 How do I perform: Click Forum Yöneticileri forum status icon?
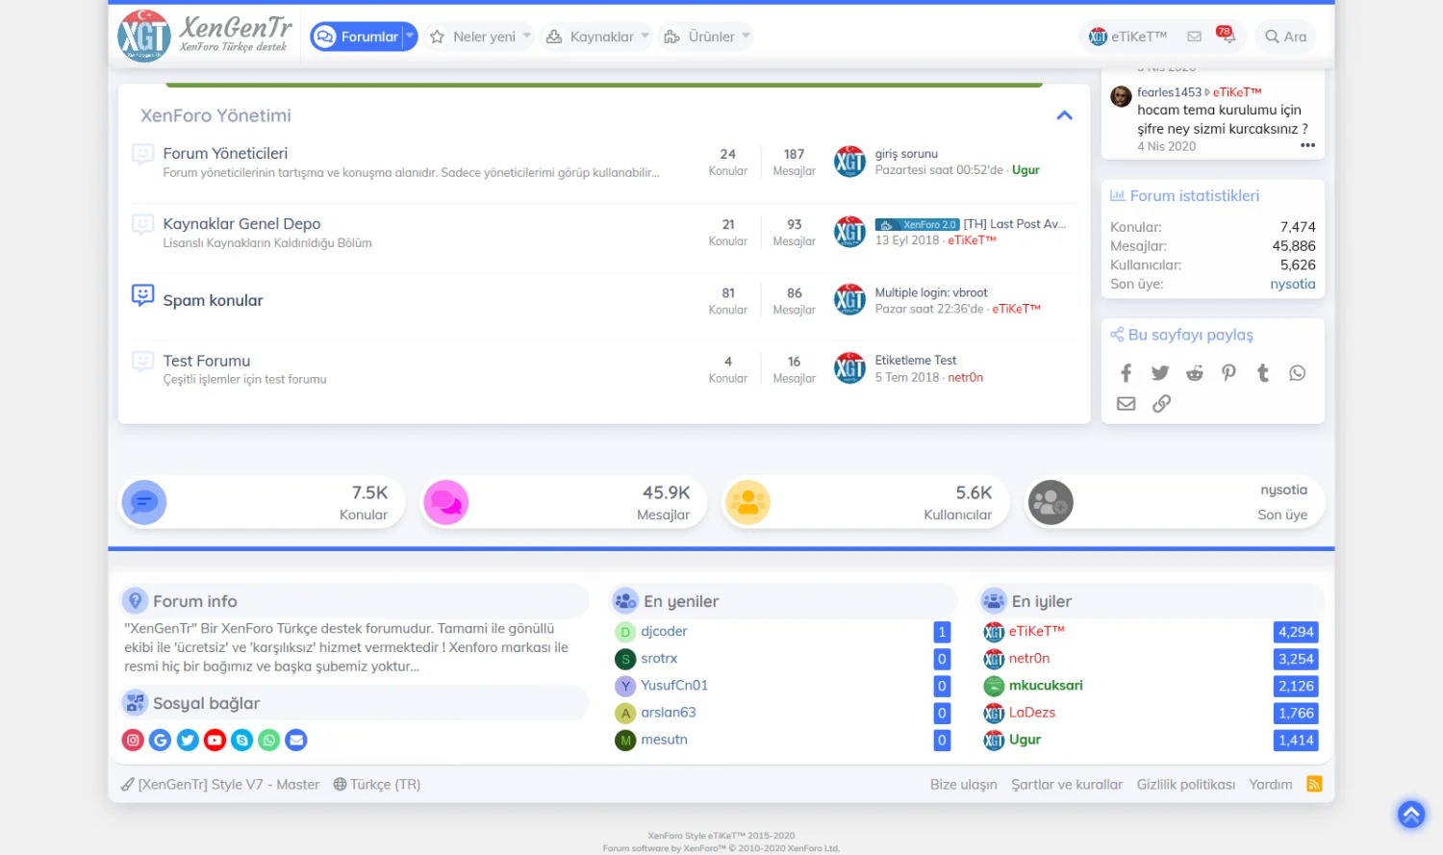point(142,155)
